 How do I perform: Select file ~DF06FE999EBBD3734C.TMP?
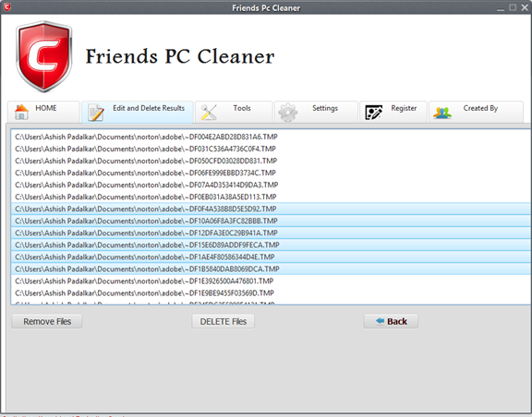271,173
